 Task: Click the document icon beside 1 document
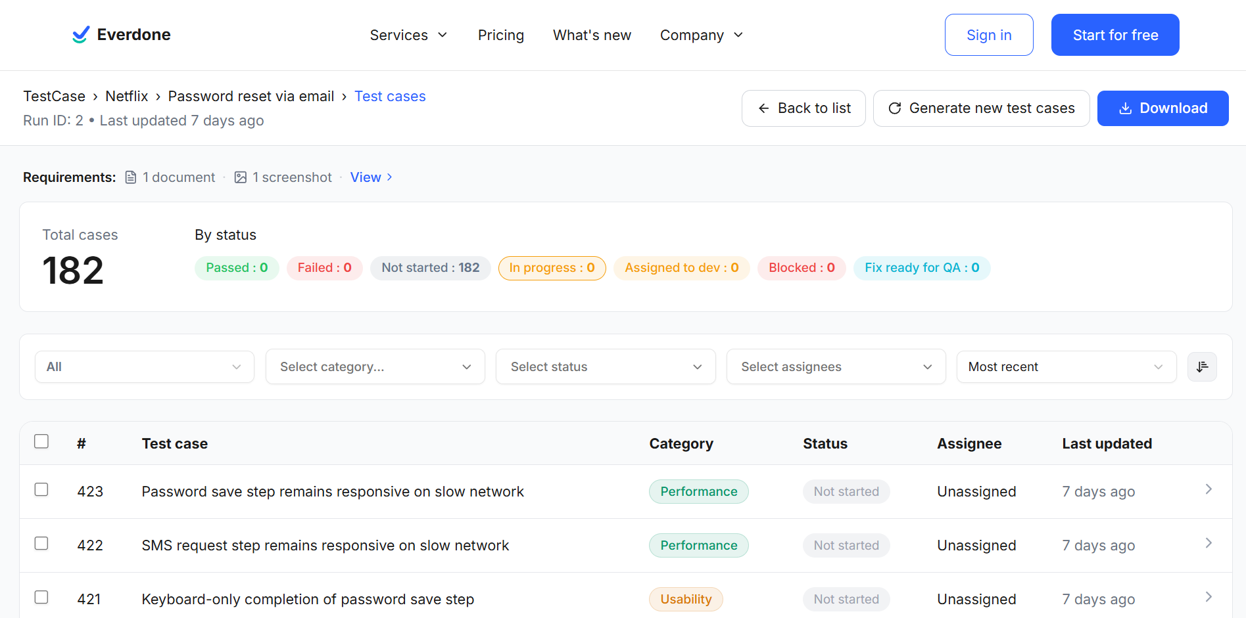[x=130, y=177]
